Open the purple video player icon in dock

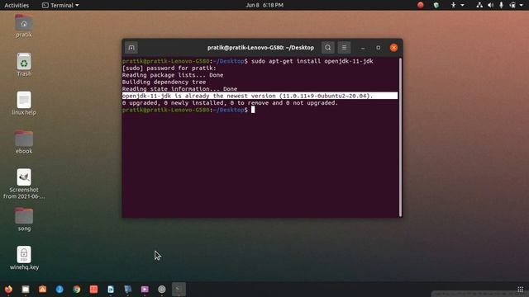145,290
